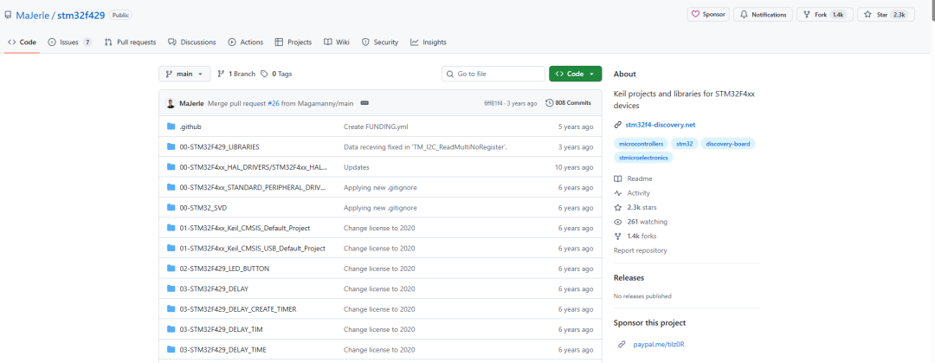Switch to the Issues tab
Screen dimensions: 935x363
[70, 42]
